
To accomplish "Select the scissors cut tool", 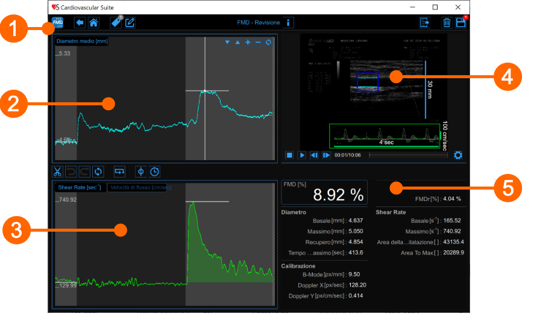I will [x=58, y=172].
